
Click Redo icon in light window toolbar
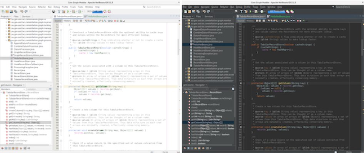pyautogui.click(x=26, y=12)
